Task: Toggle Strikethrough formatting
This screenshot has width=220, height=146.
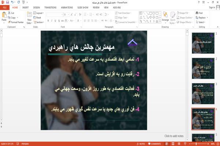Action: click(x=62, y=21)
